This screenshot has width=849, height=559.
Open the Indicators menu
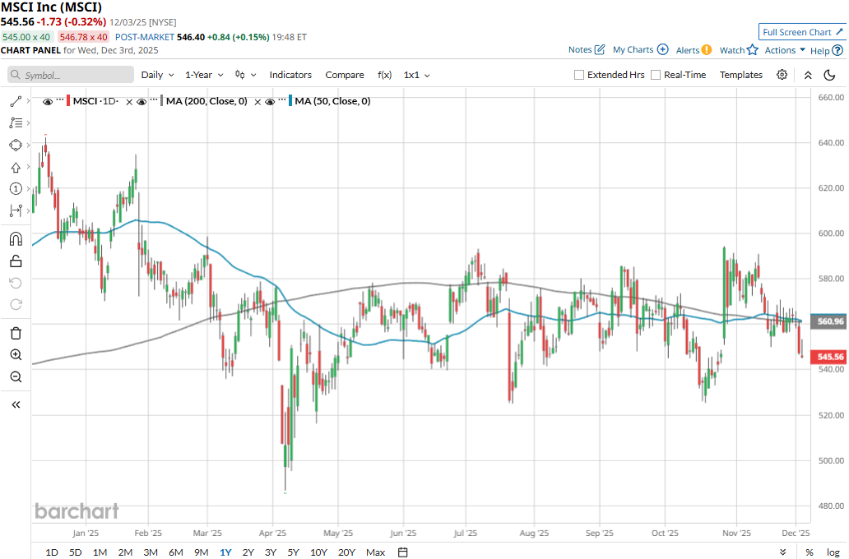pyautogui.click(x=290, y=75)
